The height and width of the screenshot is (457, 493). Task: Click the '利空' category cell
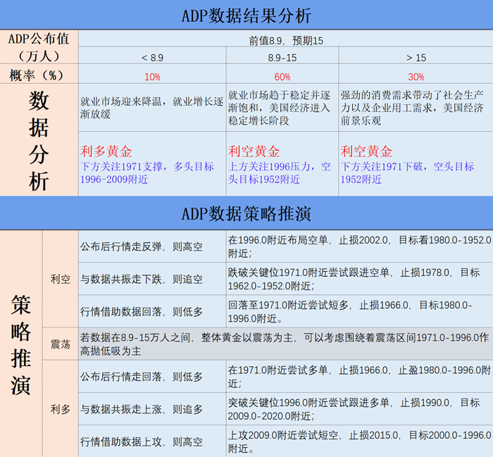pyautogui.click(x=61, y=279)
